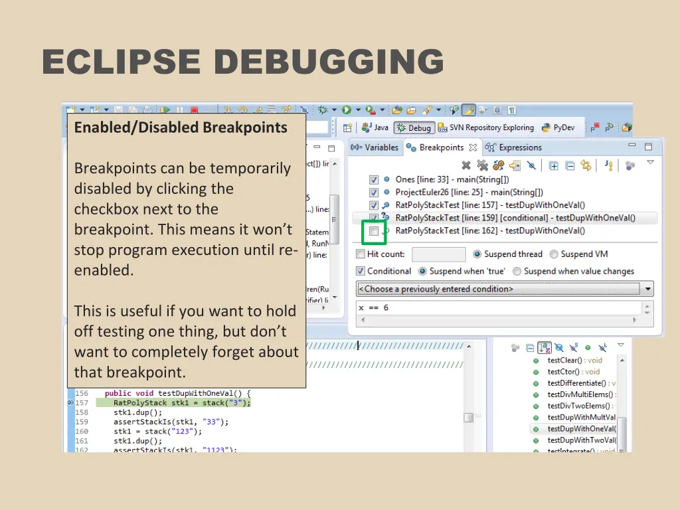The width and height of the screenshot is (680, 510).
Task: Open the previously entered condition dropdown
Action: point(647,288)
